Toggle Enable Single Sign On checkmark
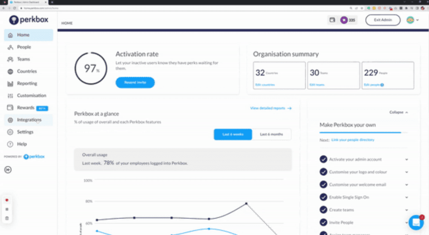 click(x=323, y=197)
